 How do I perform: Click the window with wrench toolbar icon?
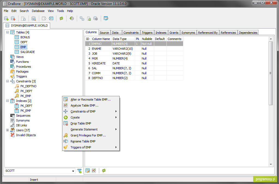[106, 18]
